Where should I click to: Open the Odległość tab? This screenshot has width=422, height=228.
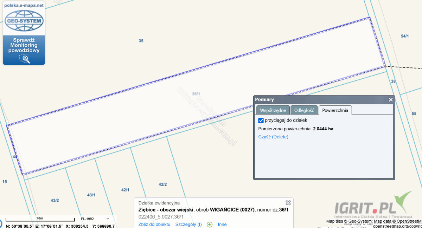(304, 110)
